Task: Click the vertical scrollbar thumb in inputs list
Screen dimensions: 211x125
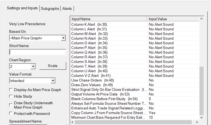Action: point(202,90)
